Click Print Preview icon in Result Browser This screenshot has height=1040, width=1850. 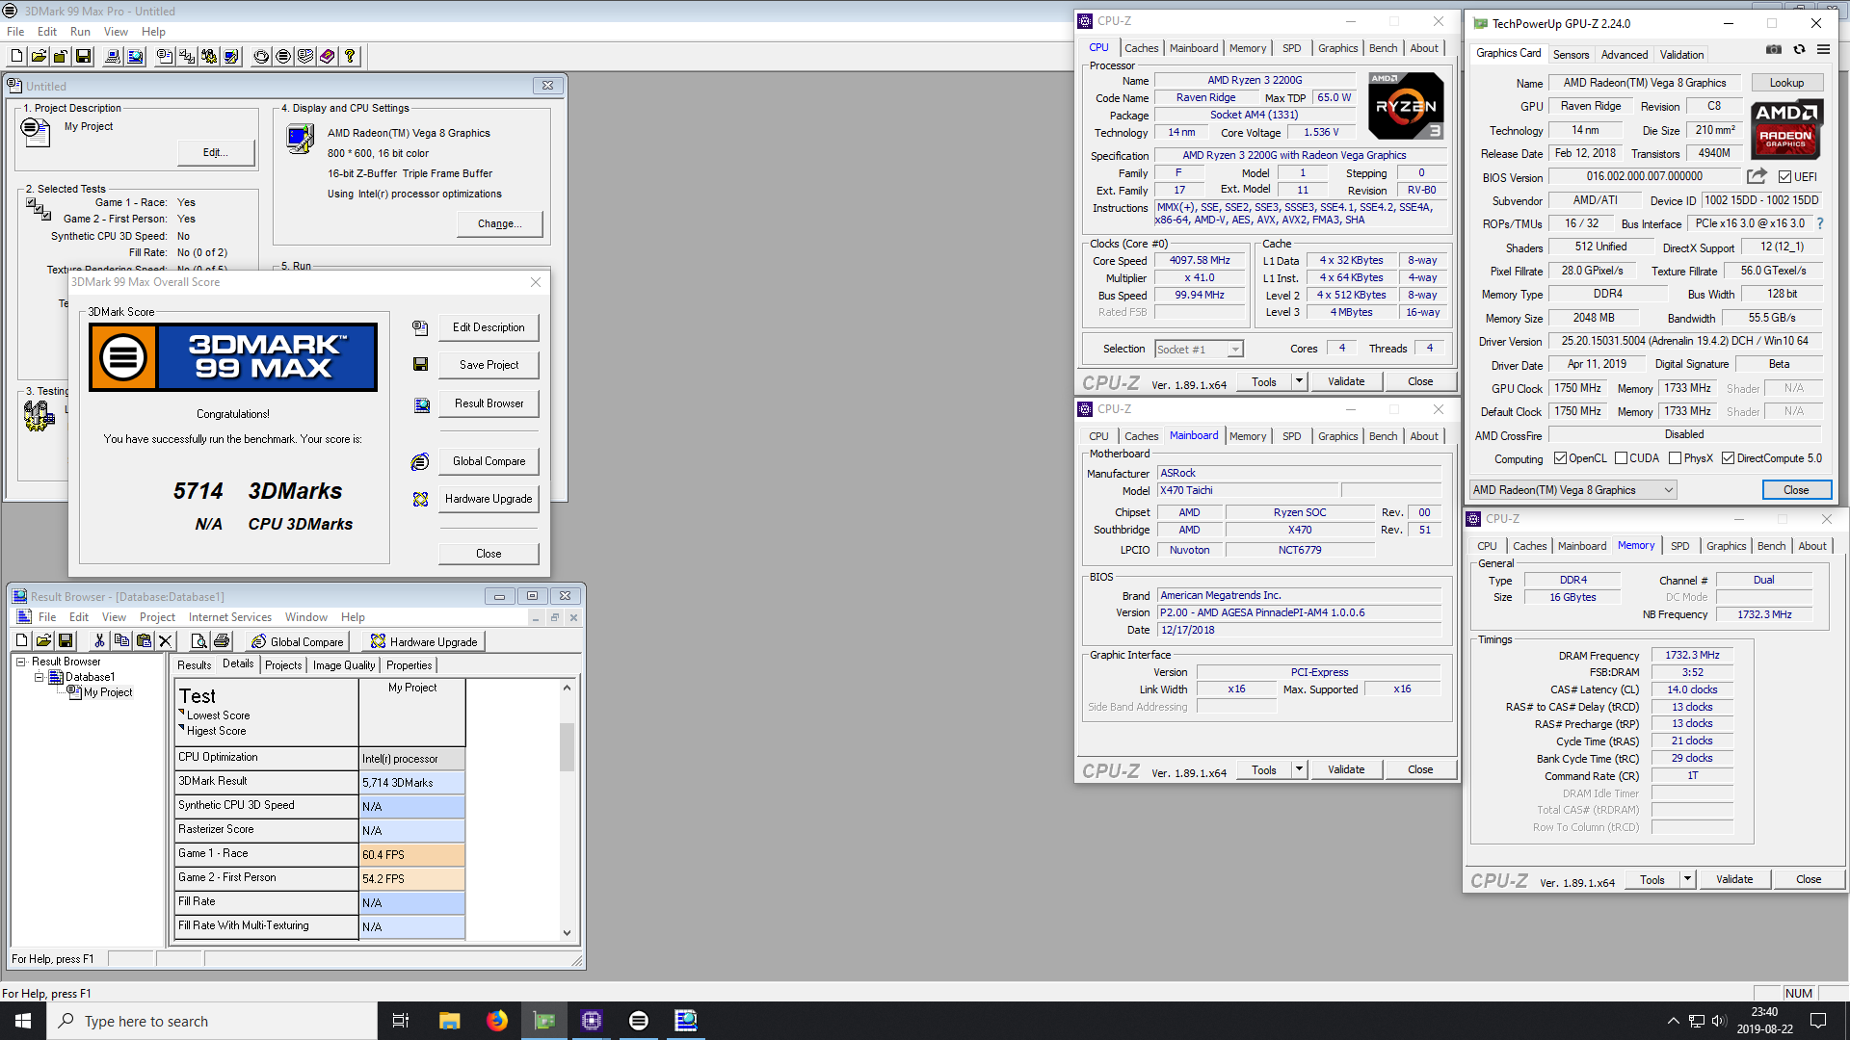(x=198, y=640)
